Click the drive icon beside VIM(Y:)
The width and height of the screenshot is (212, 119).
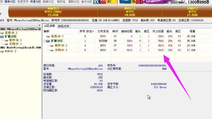click(2, 51)
